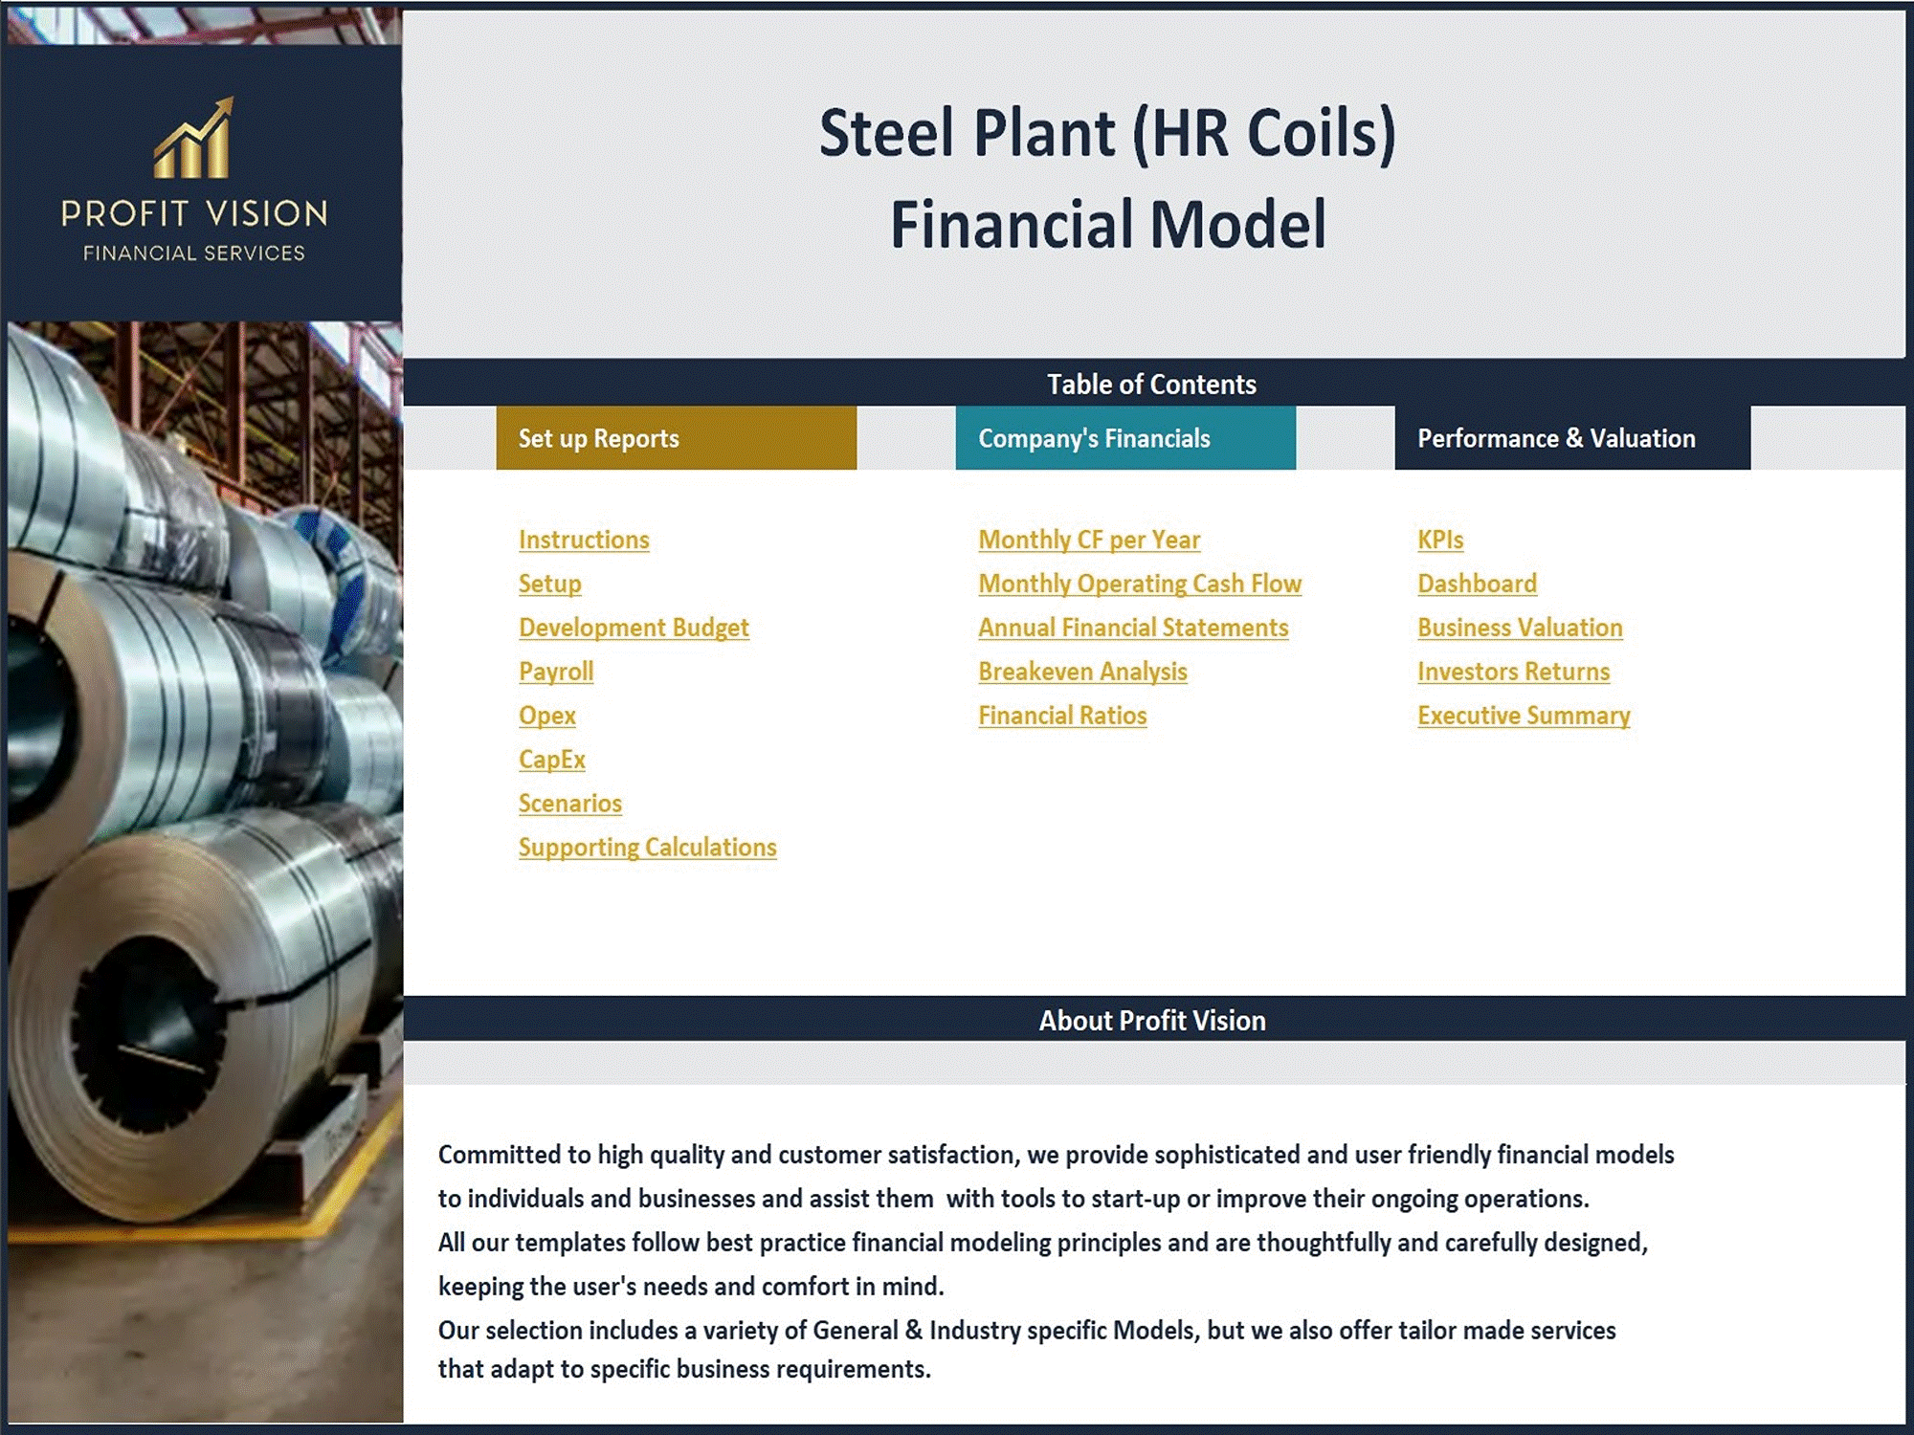Click the Payroll report icon link

pyautogui.click(x=556, y=671)
